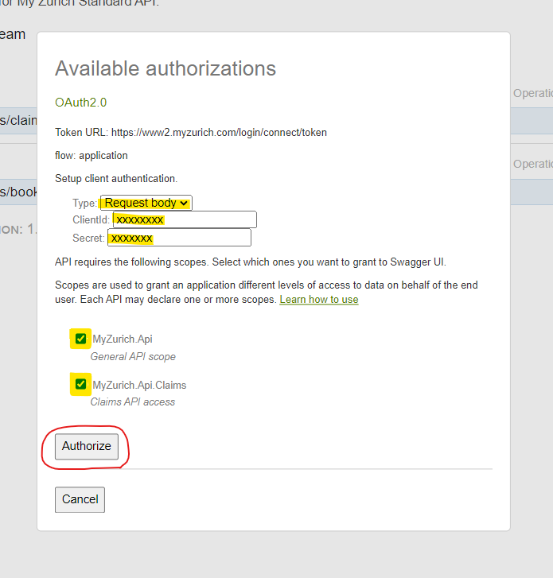The image size is (553, 578).
Task: Click the 'flow: application' text
Action: [92, 156]
